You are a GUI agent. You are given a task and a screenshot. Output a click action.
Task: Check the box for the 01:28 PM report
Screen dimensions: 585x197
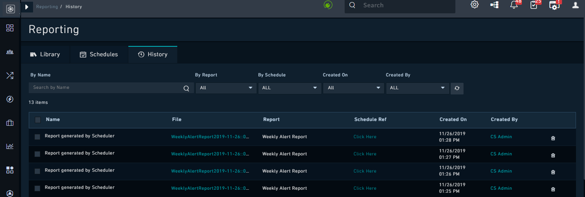click(37, 137)
